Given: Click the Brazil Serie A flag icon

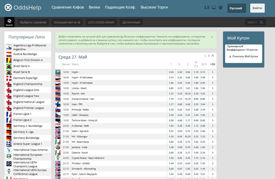Looking at the screenshot, I should 9,66.
